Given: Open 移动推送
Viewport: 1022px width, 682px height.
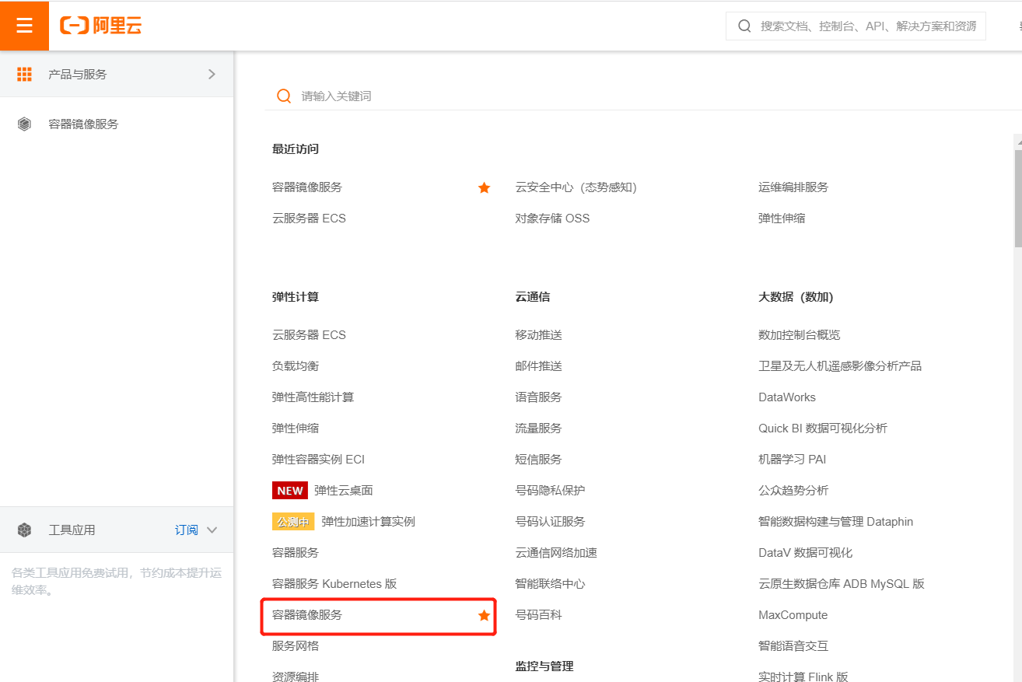Looking at the screenshot, I should point(538,335).
